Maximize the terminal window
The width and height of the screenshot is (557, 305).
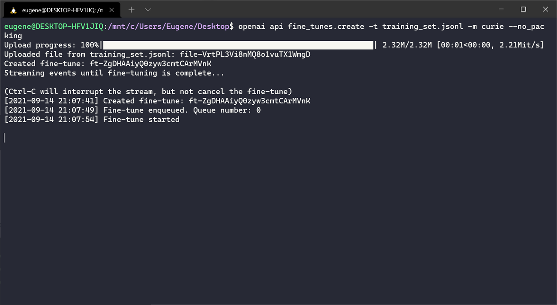(523, 9)
